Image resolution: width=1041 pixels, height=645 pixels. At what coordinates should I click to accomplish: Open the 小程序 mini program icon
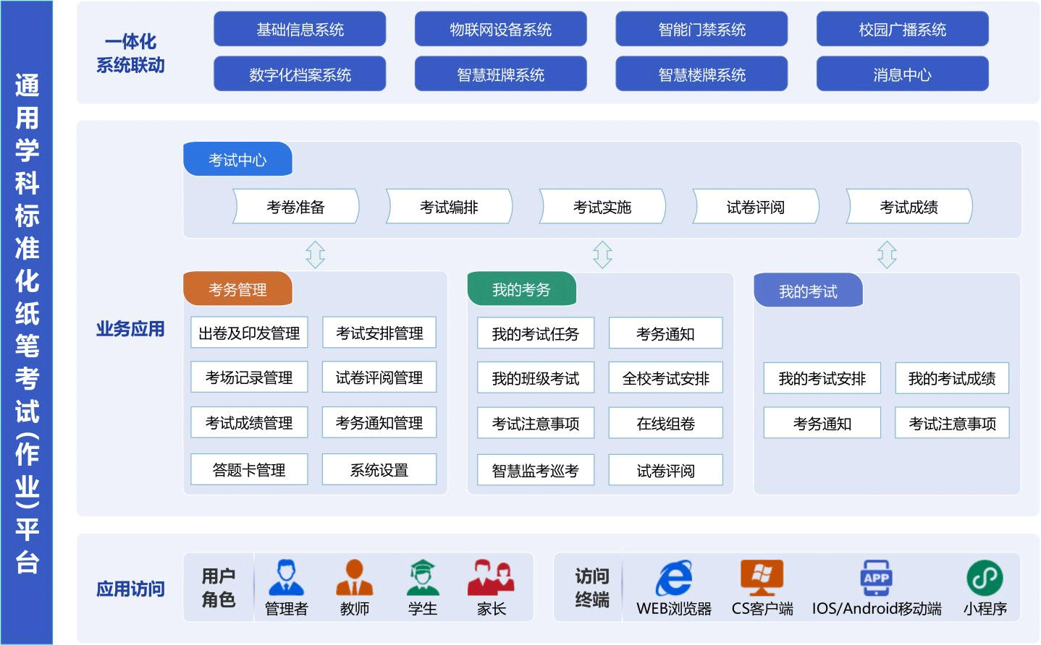tap(985, 578)
